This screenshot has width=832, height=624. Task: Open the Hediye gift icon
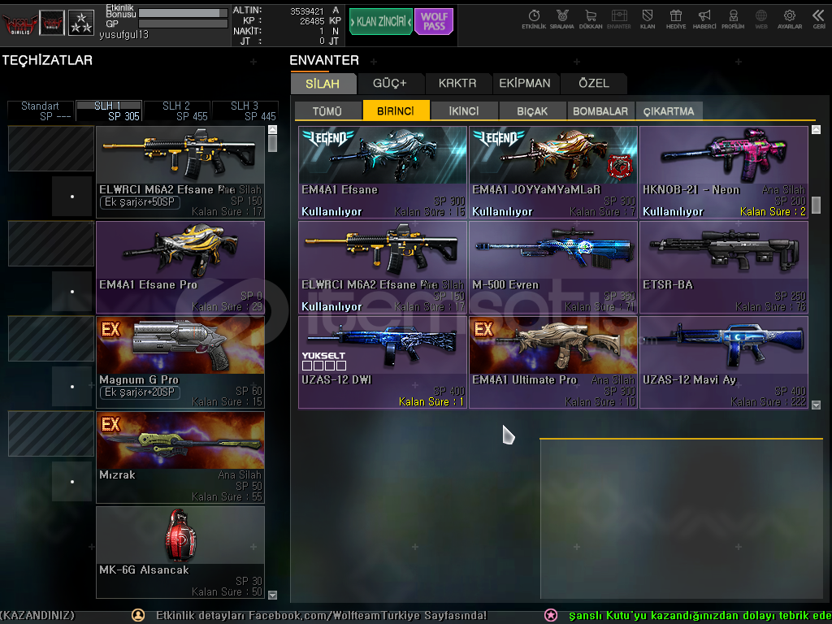(675, 19)
